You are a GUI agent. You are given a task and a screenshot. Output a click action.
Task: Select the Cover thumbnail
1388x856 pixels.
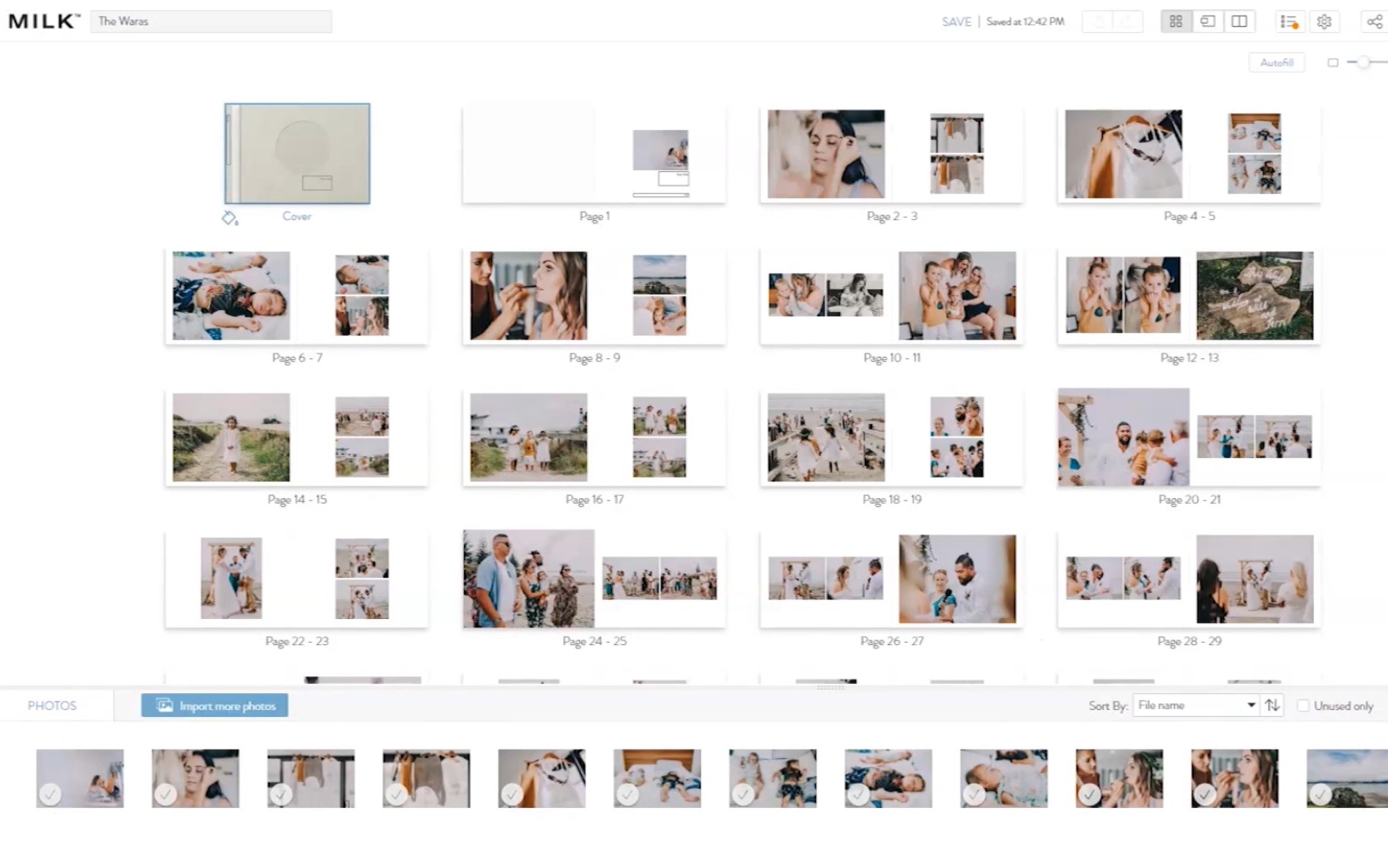click(x=297, y=154)
